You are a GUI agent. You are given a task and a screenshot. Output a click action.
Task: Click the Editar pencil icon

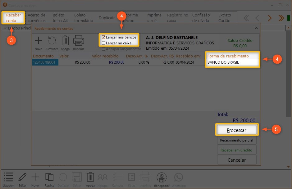[x=22, y=179]
